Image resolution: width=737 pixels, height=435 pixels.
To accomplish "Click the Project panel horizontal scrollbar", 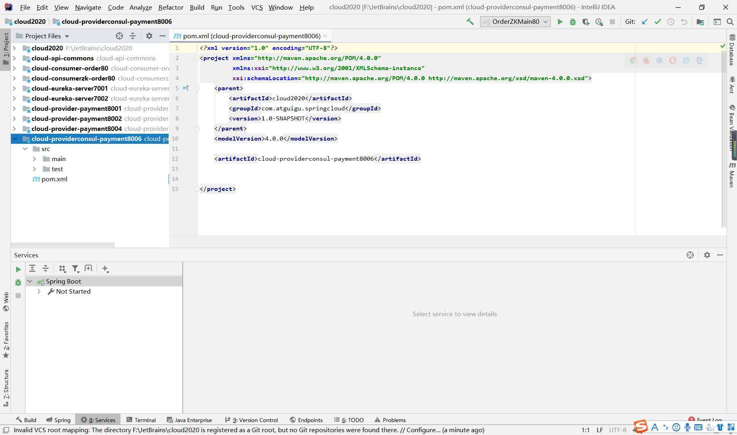I will click(63, 244).
